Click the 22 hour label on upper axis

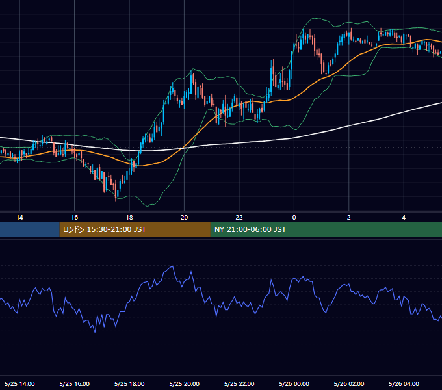tap(239, 218)
